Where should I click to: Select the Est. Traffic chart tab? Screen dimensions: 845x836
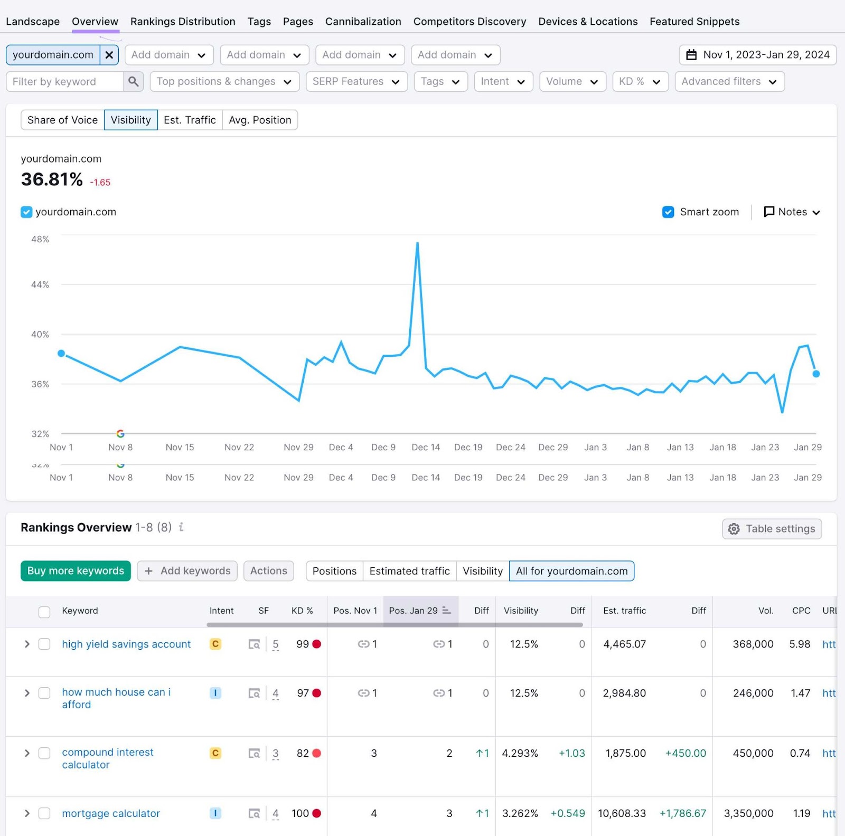[190, 120]
